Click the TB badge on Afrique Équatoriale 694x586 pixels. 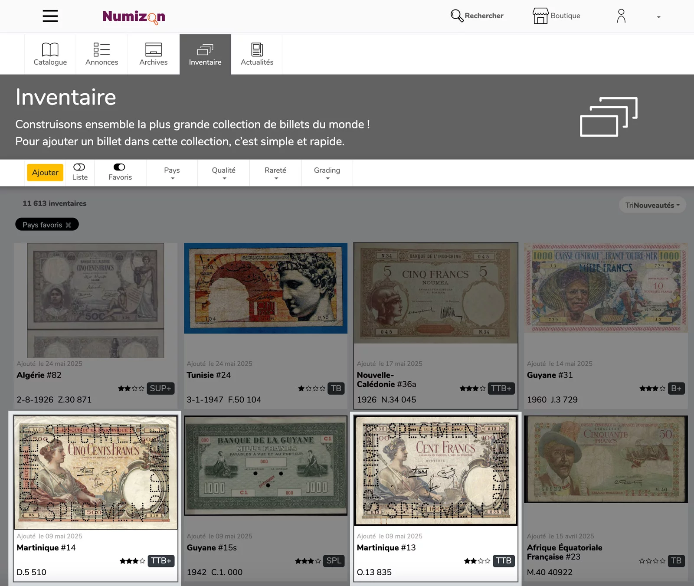pyautogui.click(x=676, y=561)
